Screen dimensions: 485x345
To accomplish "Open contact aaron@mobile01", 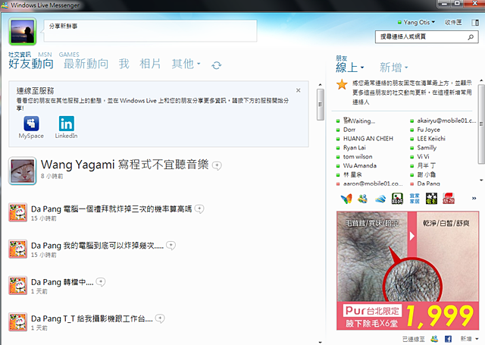I will point(373,183).
